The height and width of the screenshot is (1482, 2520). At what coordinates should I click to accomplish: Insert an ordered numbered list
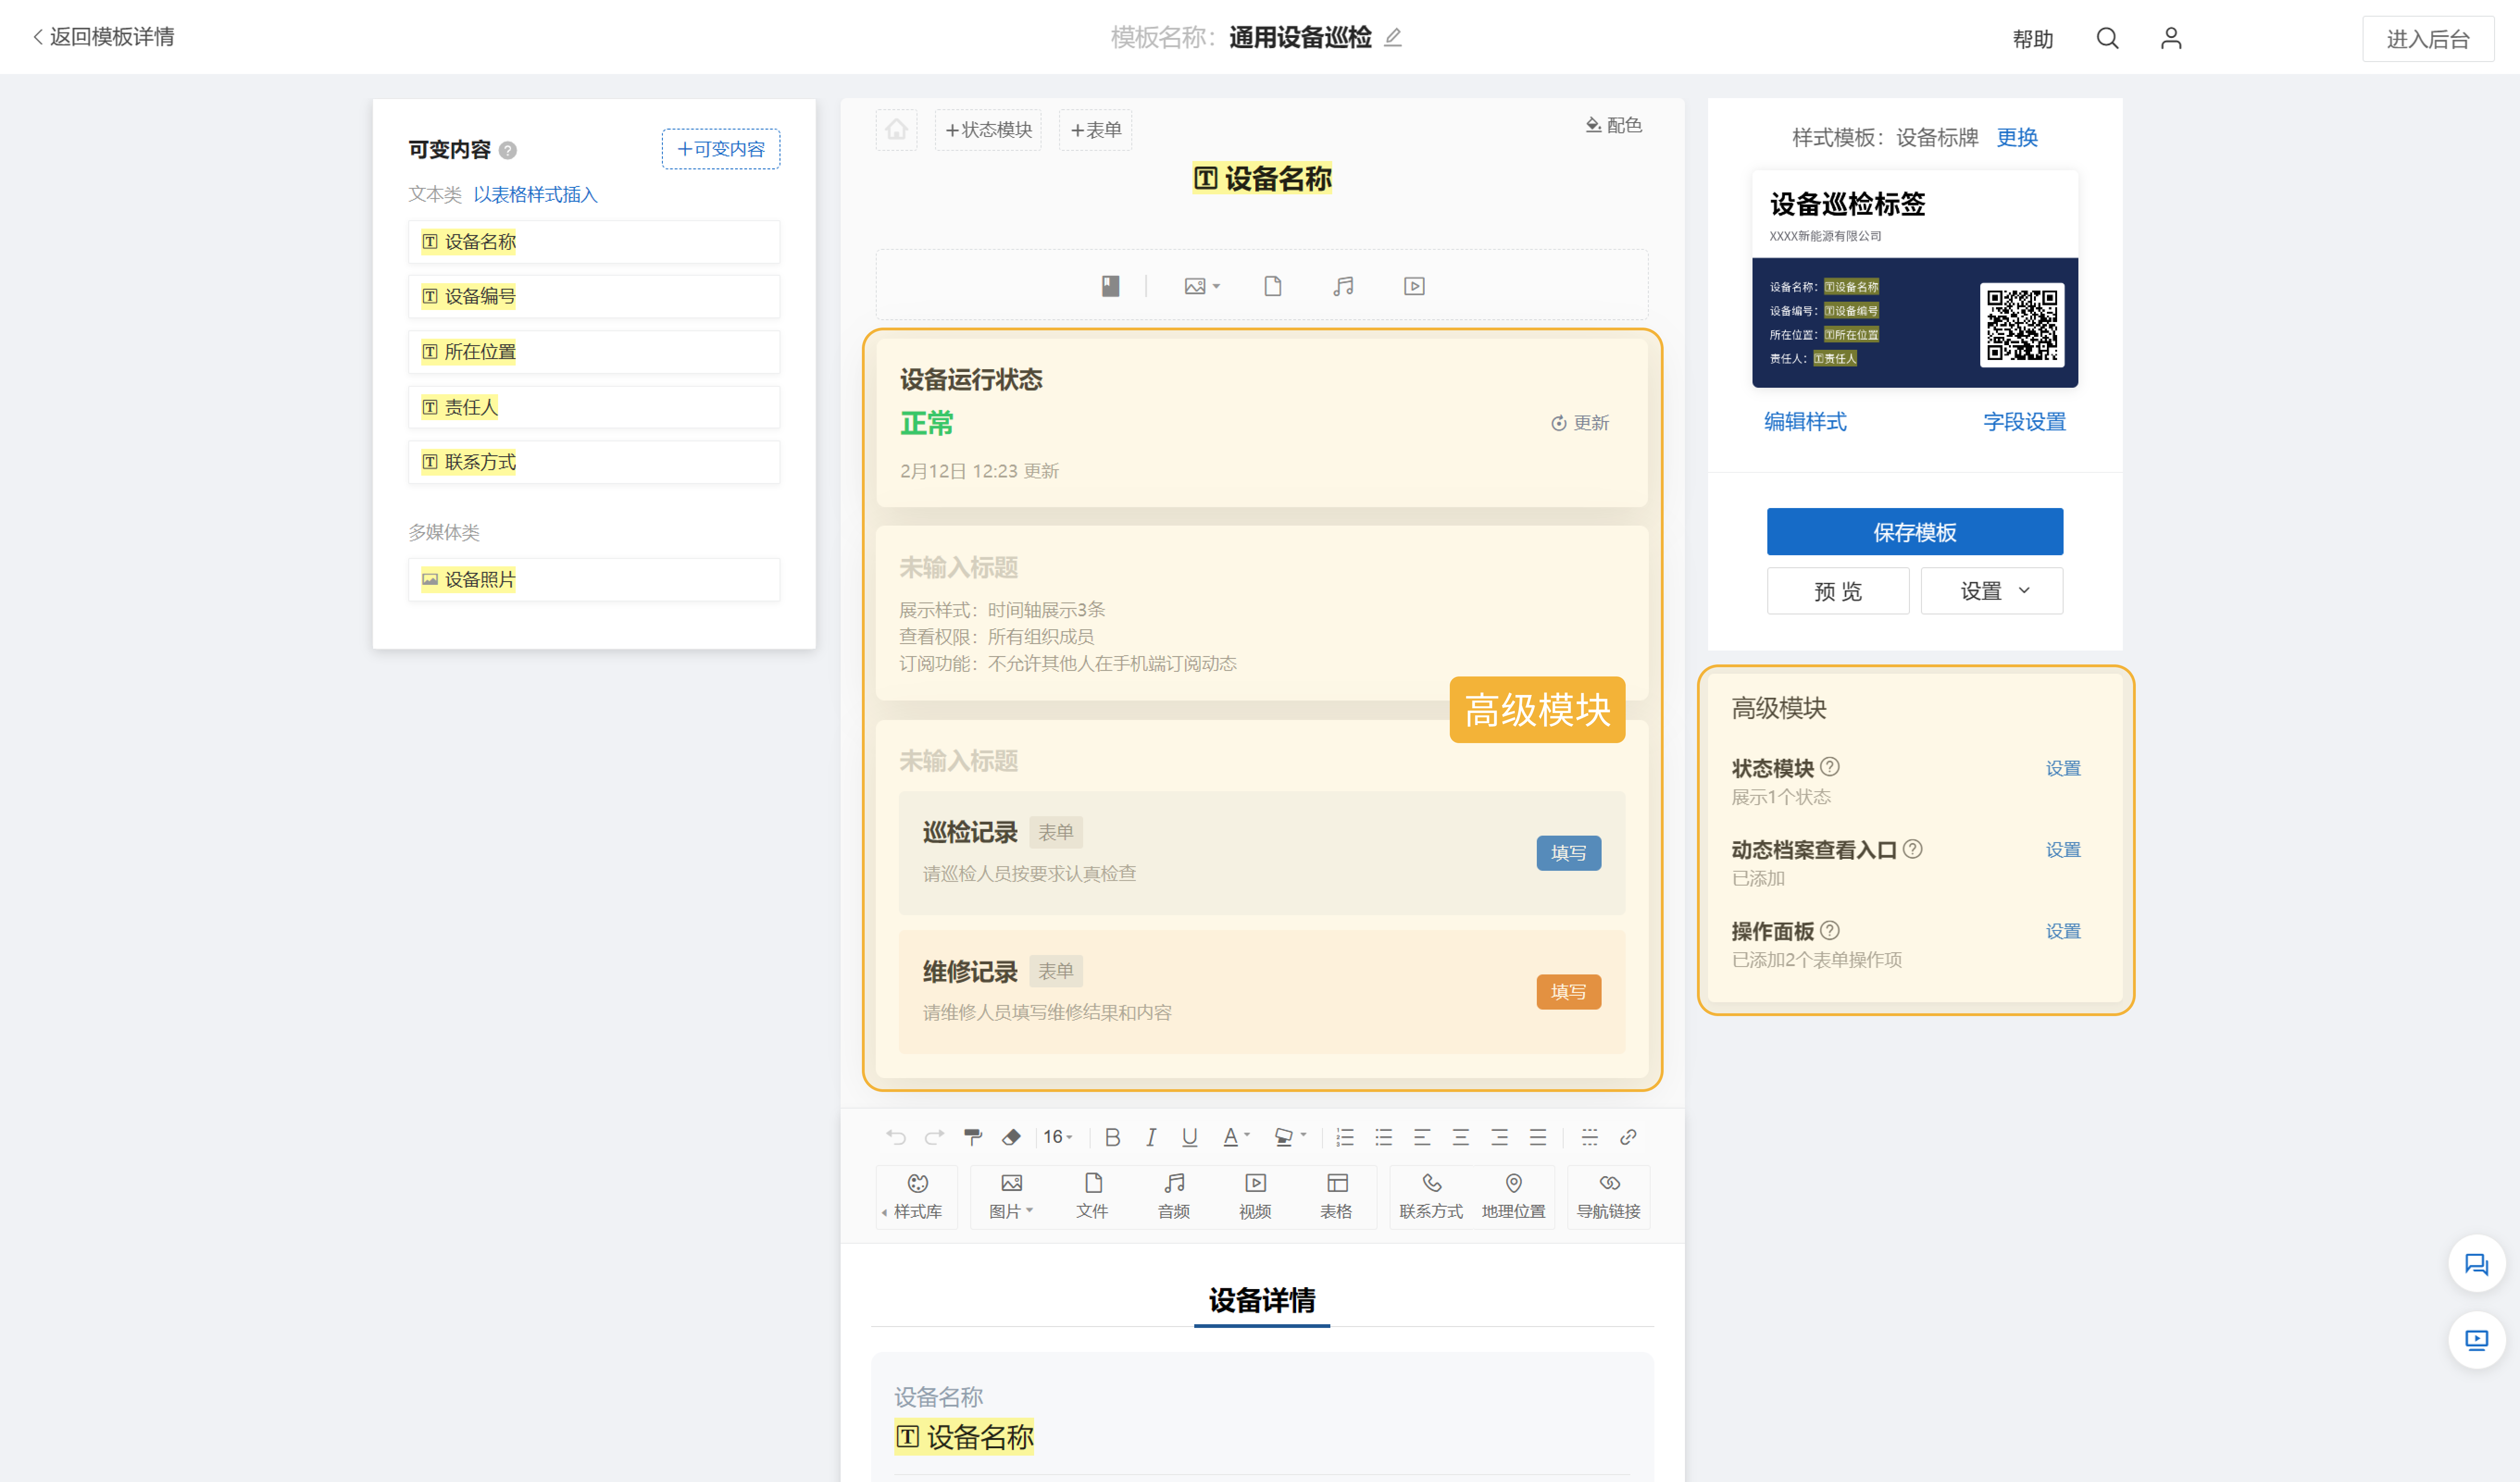[1345, 1136]
